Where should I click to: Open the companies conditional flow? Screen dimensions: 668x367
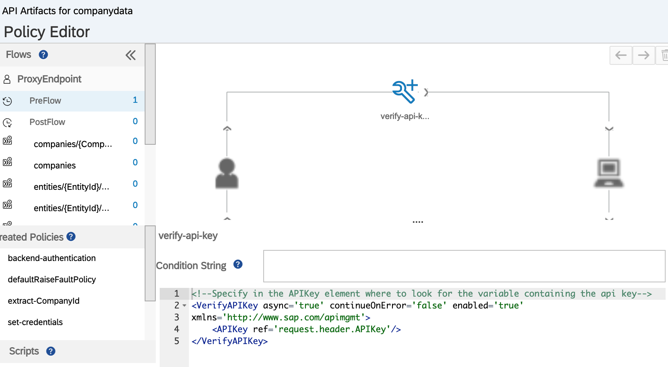[x=55, y=166]
